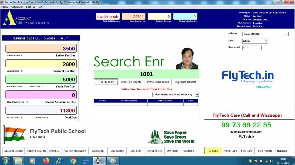Open FlyTech Message+
This screenshot has height=165, width=295.
75,151
